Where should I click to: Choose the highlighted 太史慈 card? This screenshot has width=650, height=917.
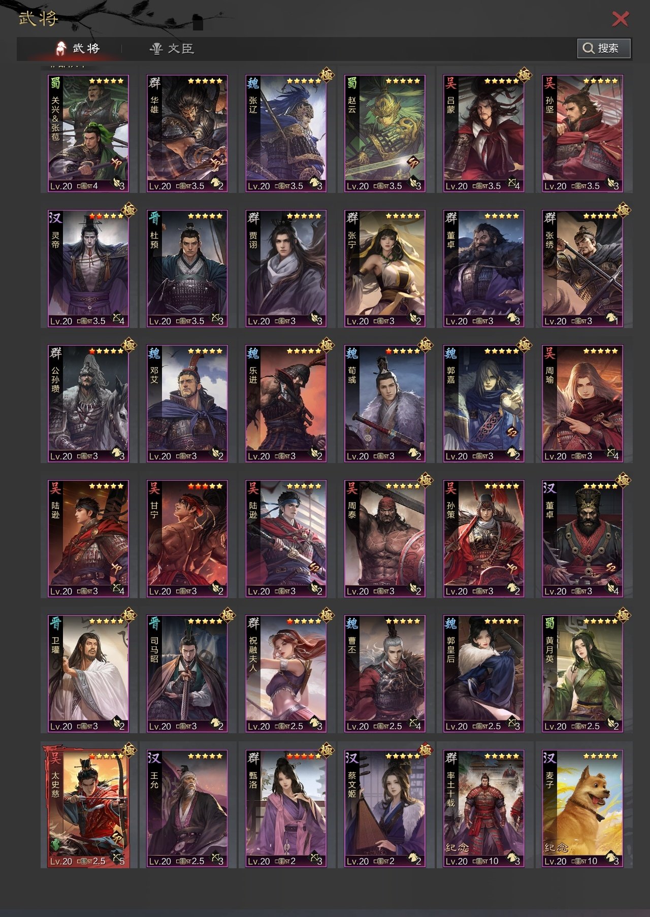(88, 809)
